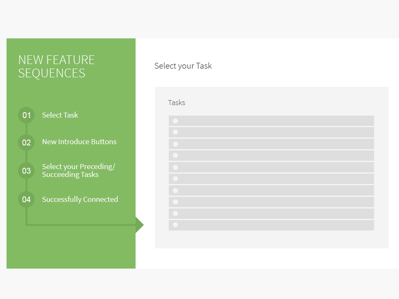The image size is (399, 299).
Task: Select the radio bullet of the seventh task
Action: (175, 190)
